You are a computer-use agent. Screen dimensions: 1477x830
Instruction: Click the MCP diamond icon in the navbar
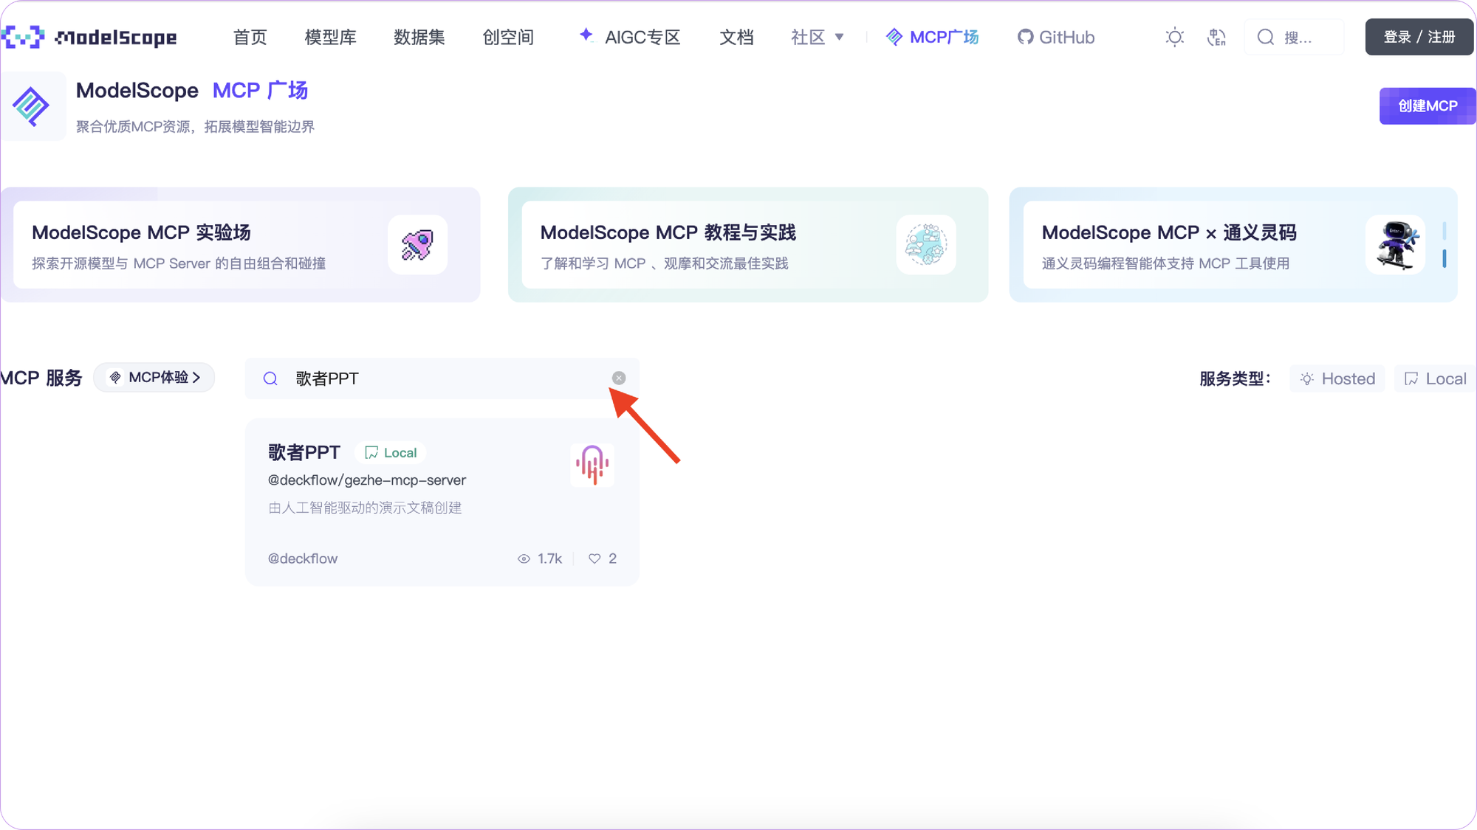point(894,37)
